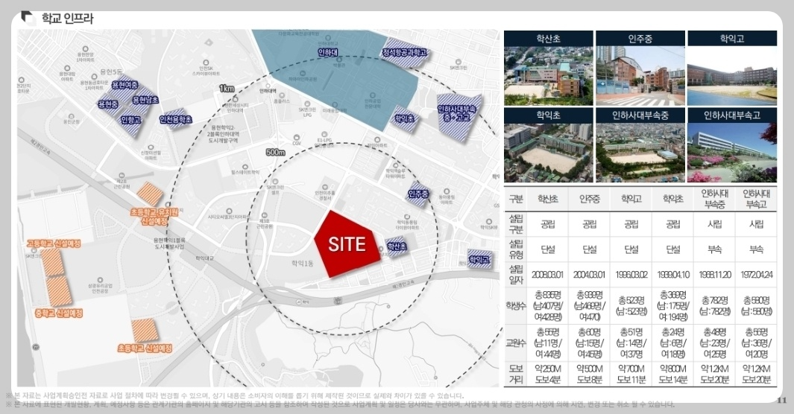The image size is (794, 414).
Task: Select the 학익고 marker on the map
Action: tap(479, 259)
